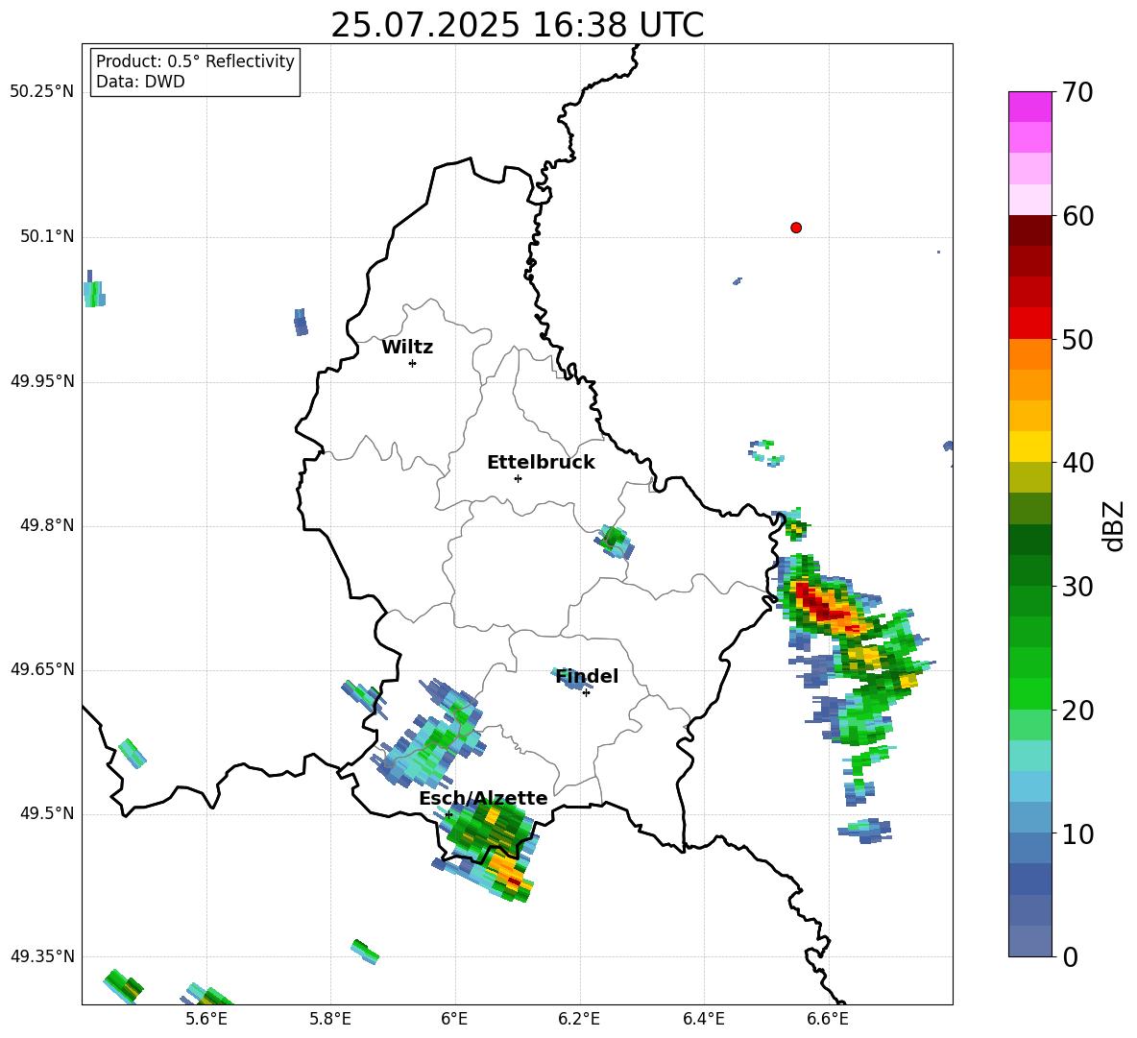Click the Findel station label
Image resolution: width=1137 pixels, height=1038 pixels.
tap(587, 676)
